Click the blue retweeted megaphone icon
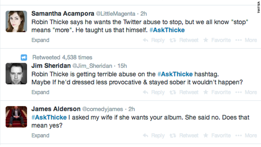 coord(24,58)
